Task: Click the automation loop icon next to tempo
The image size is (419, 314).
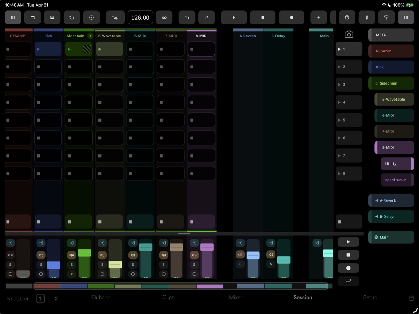Action: click(x=164, y=17)
